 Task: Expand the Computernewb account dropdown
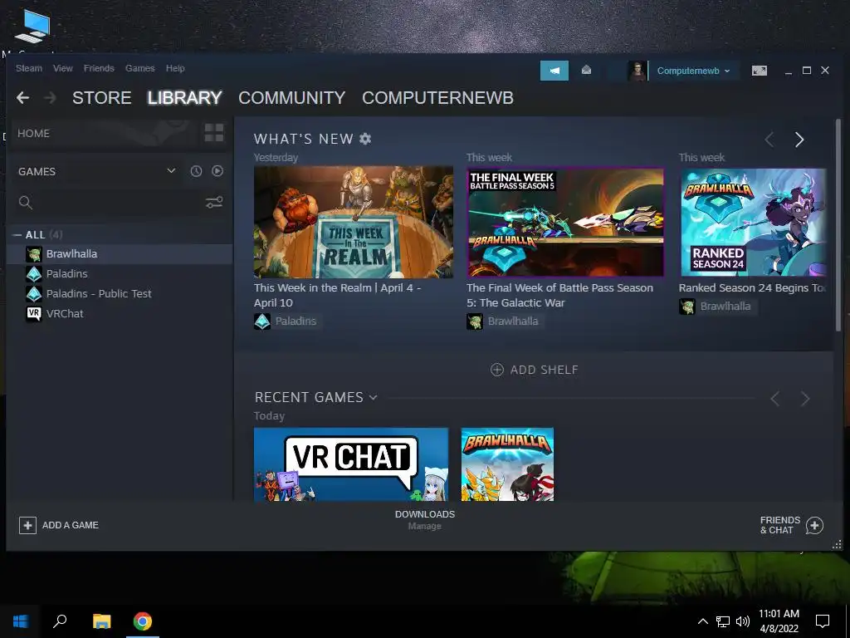(x=693, y=71)
